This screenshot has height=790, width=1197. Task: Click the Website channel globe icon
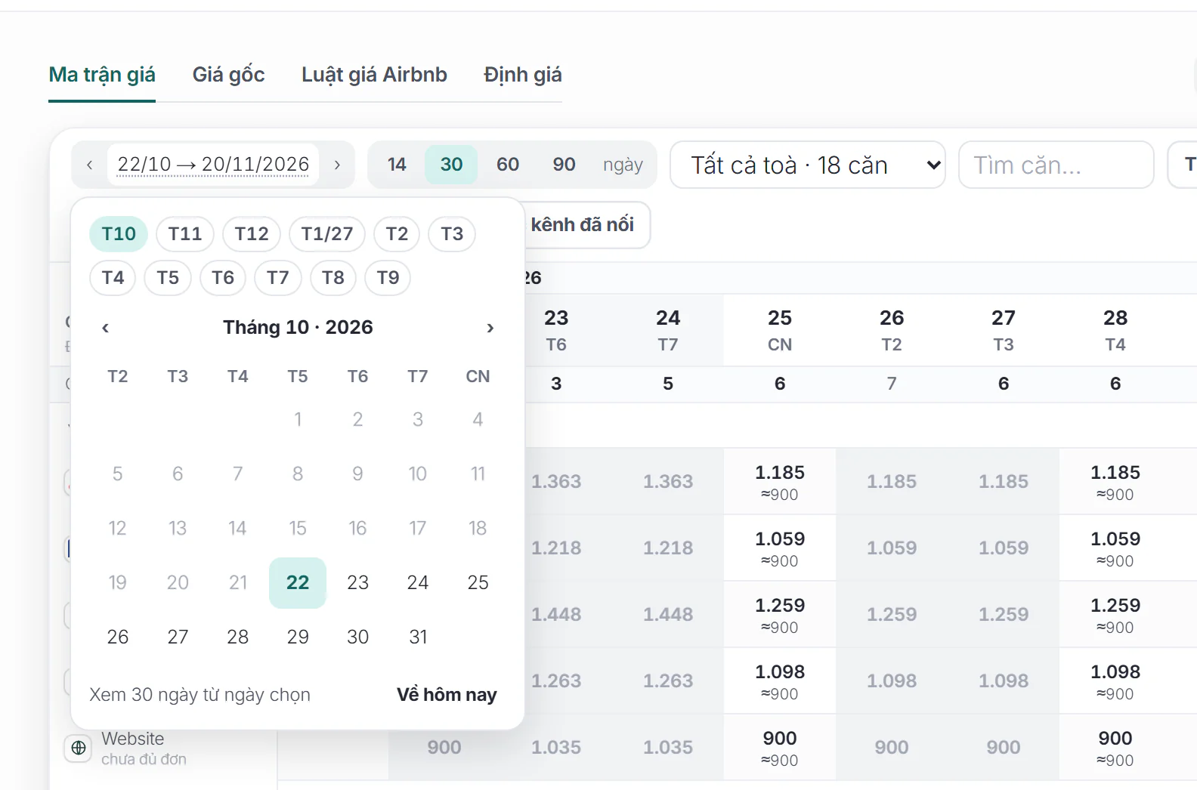(79, 748)
